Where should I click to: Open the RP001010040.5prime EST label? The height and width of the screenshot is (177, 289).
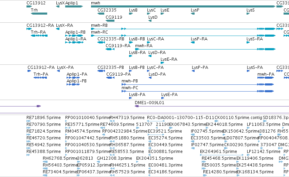coord(88,118)
